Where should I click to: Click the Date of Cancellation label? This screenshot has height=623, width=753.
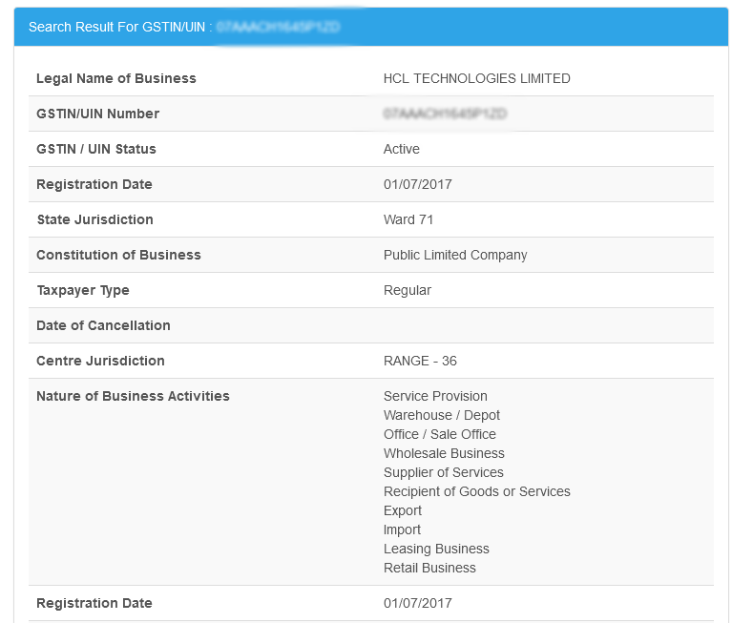[103, 325]
